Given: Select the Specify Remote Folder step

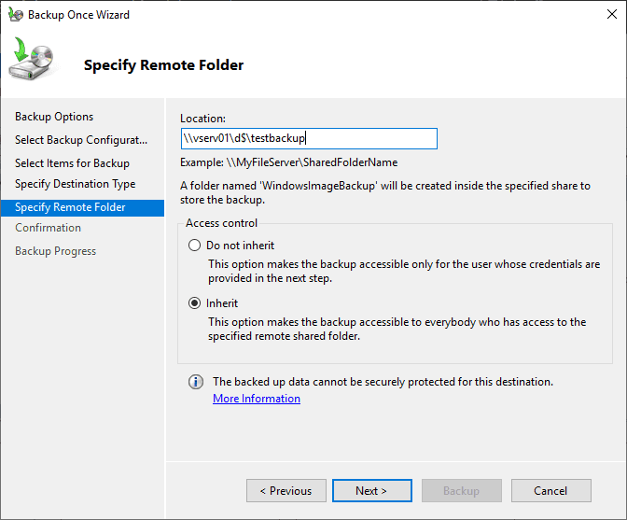Looking at the screenshot, I should (70, 207).
